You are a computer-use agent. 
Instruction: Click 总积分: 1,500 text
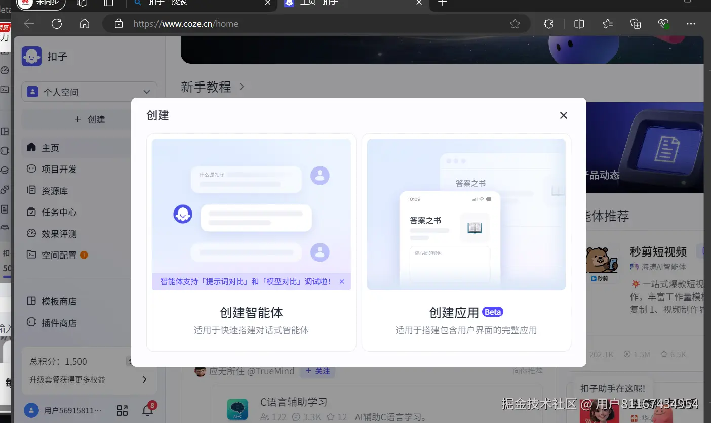58,362
